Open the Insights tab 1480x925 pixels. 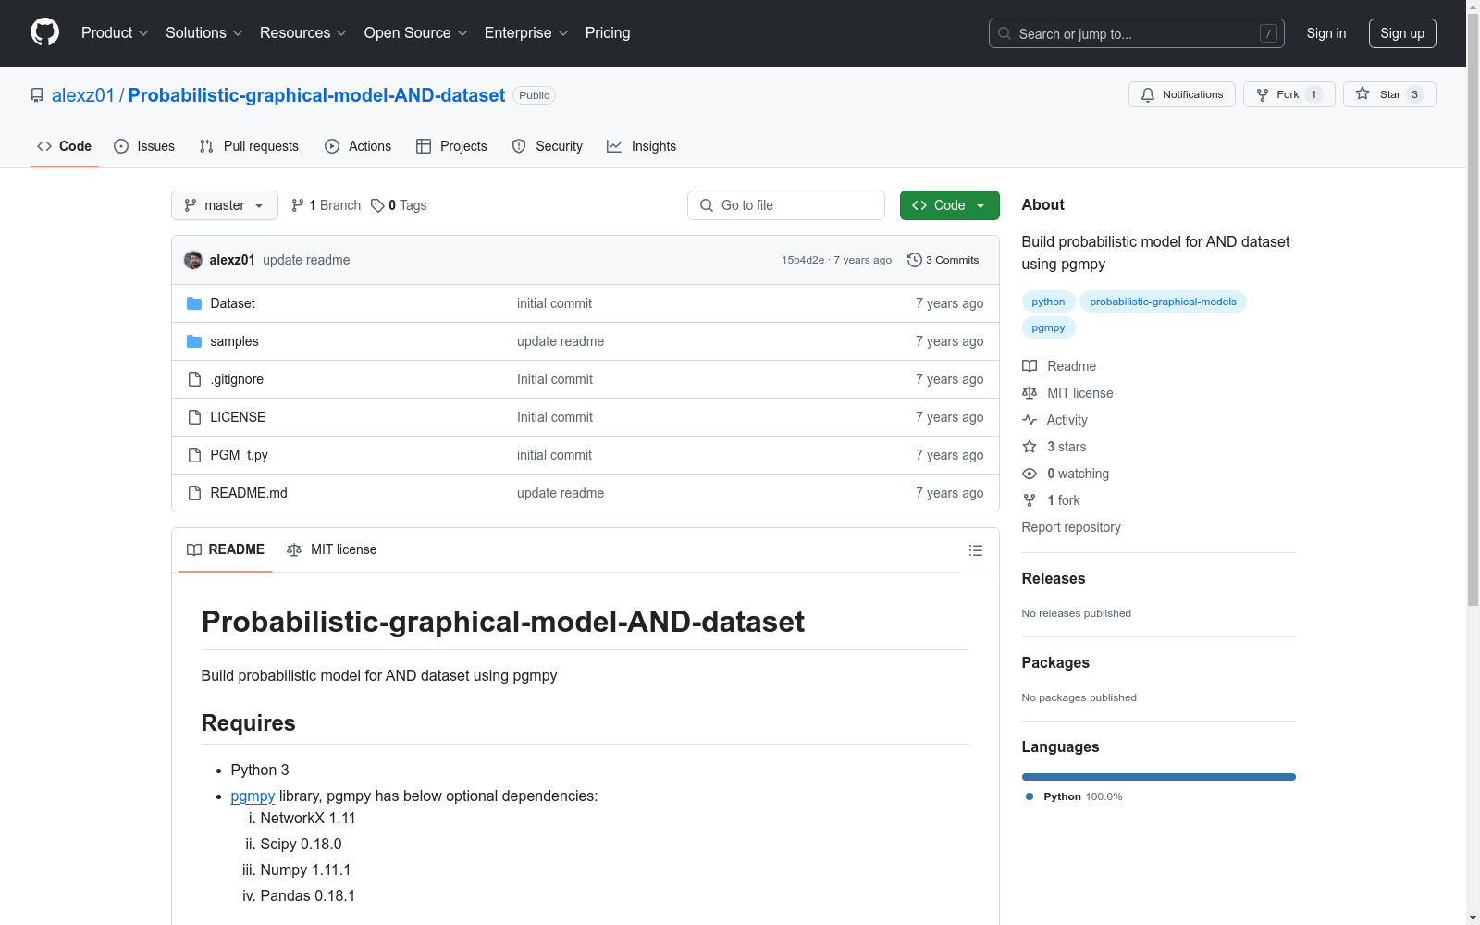point(642,146)
